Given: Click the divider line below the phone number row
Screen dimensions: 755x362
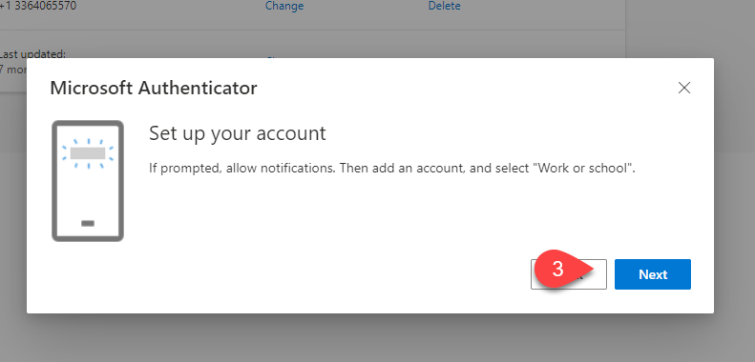Looking at the screenshot, I should [312, 30].
